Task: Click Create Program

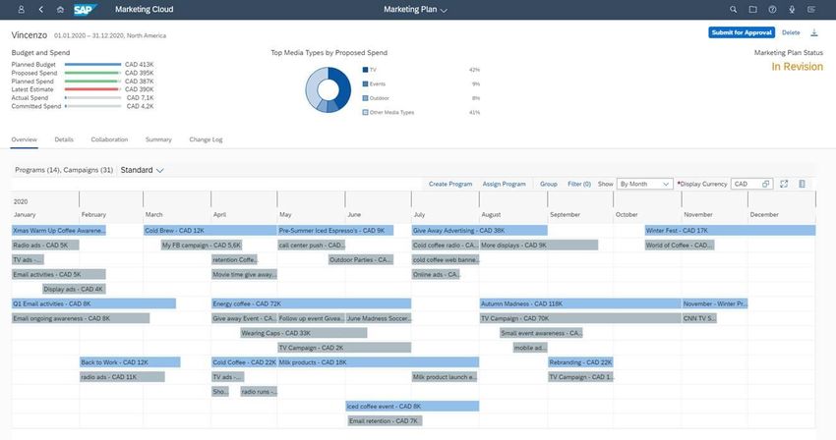Action: click(x=450, y=184)
